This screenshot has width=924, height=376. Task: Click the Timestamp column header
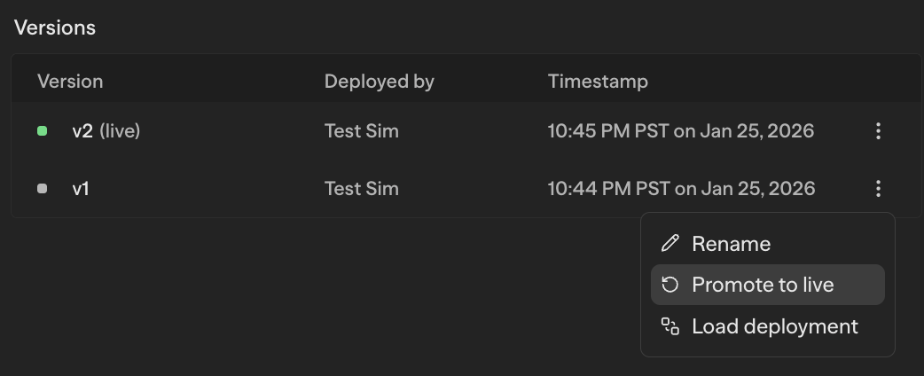coord(598,82)
